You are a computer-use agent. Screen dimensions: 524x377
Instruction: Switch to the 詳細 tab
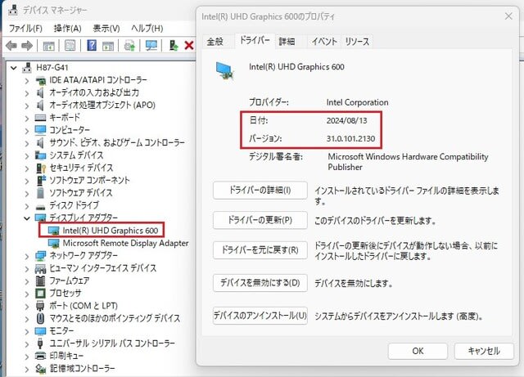[287, 42]
